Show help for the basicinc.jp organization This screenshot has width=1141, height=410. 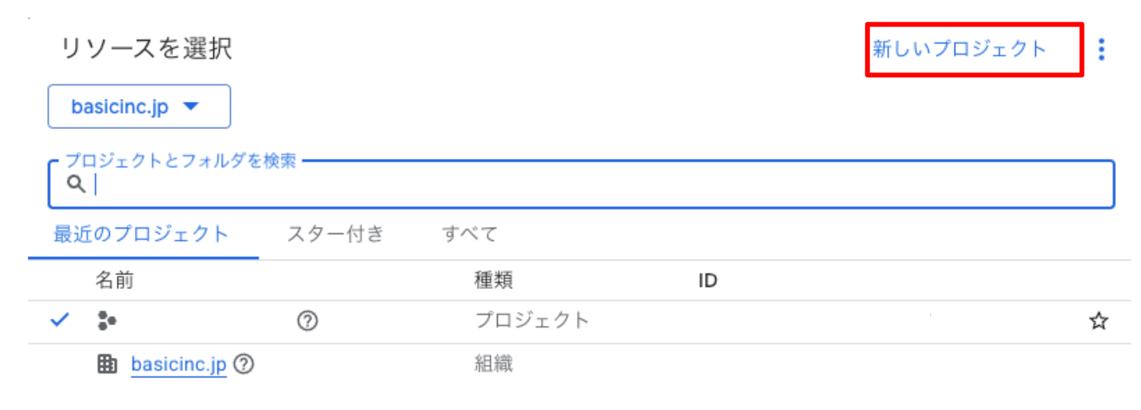[244, 364]
